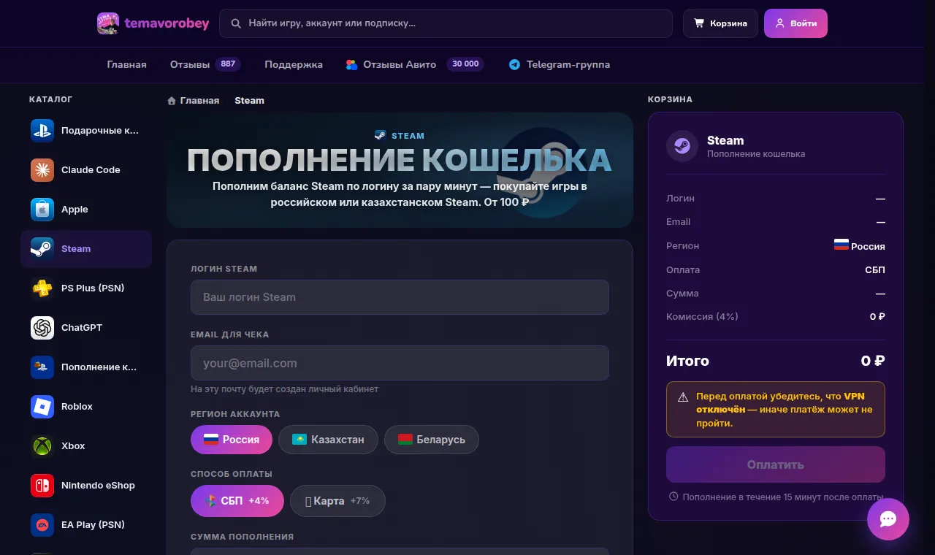The width and height of the screenshot is (935, 555).
Task: Click the СБП value in cart summary
Action: pyautogui.click(x=875, y=269)
